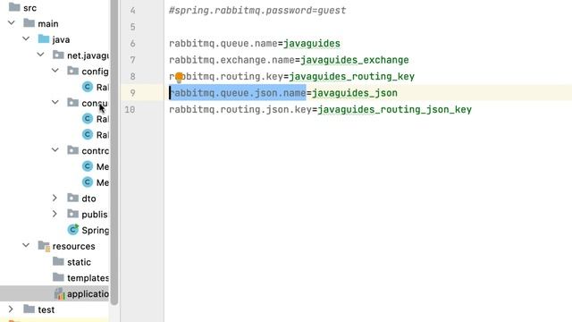Select the java tree item label

pos(61,39)
